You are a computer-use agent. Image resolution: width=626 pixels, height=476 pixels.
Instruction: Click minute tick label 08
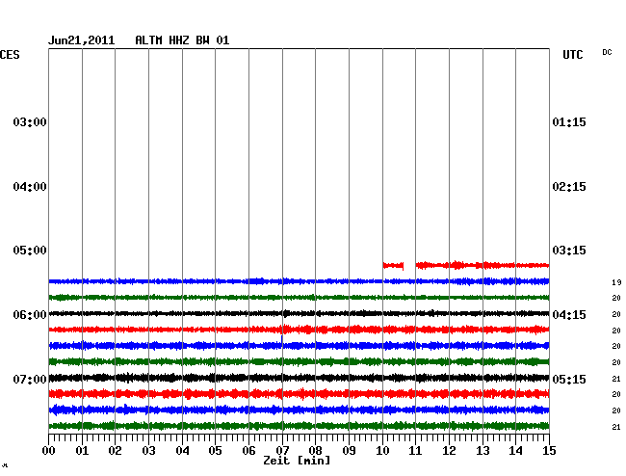click(x=315, y=451)
